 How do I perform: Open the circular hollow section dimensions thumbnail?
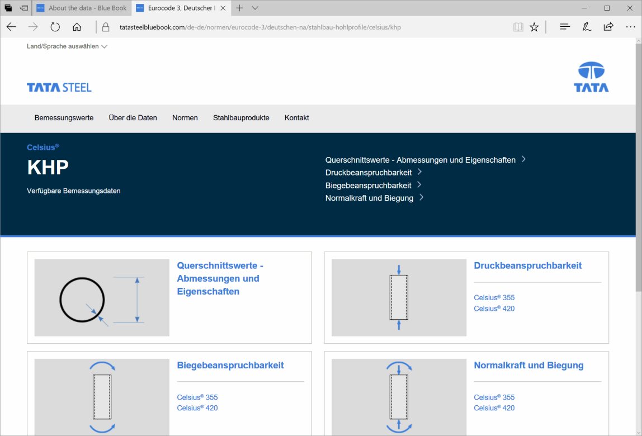(x=102, y=297)
